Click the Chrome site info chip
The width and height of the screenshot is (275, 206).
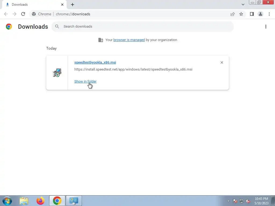(x=42, y=14)
